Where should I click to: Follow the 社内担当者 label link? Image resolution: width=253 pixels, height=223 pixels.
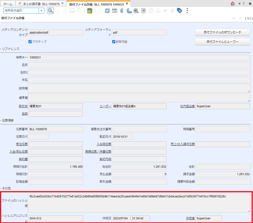tap(187, 106)
